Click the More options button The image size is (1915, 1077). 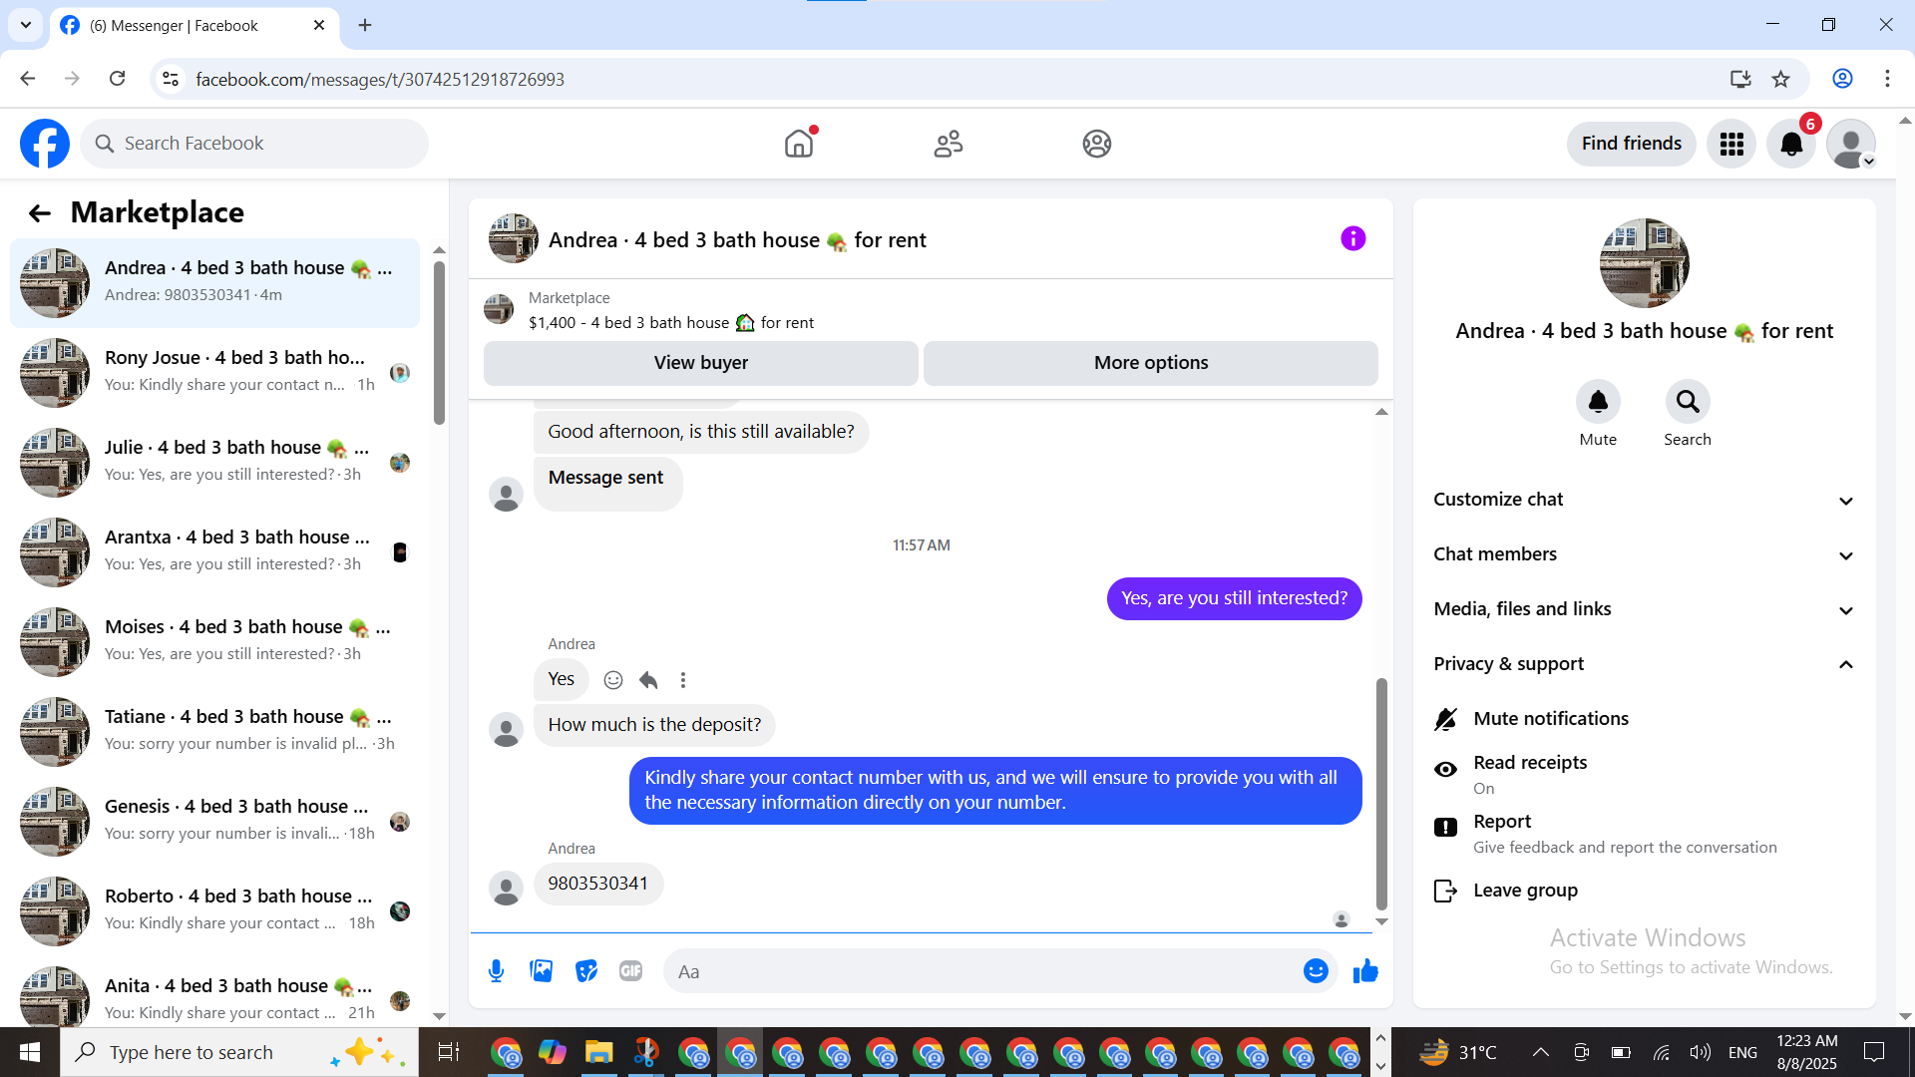[1150, 363]
